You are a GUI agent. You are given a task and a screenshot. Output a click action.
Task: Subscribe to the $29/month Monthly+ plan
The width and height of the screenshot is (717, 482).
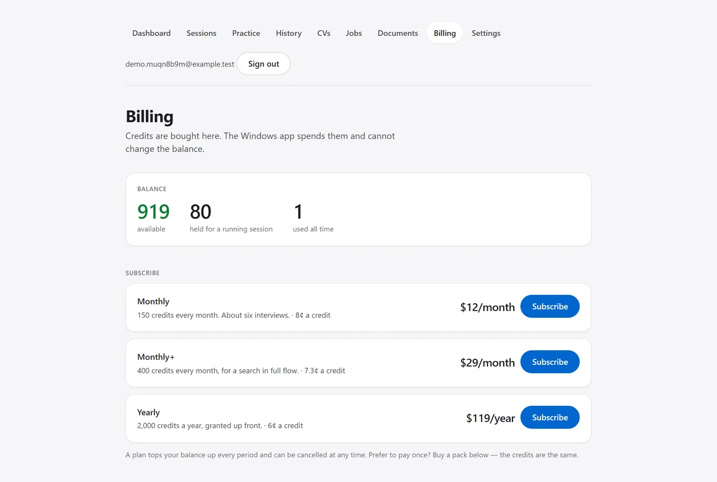[550, 362]
